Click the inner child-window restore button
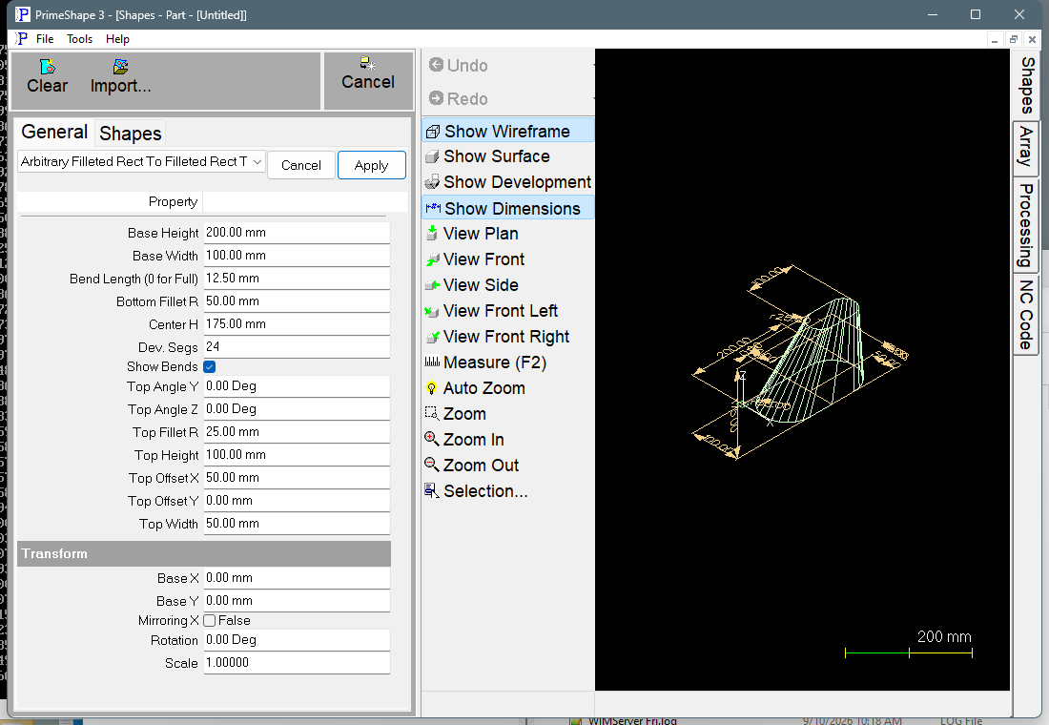Image resolution: width=1049 pixels, height=725 pixels. [x=1013, y=40]
